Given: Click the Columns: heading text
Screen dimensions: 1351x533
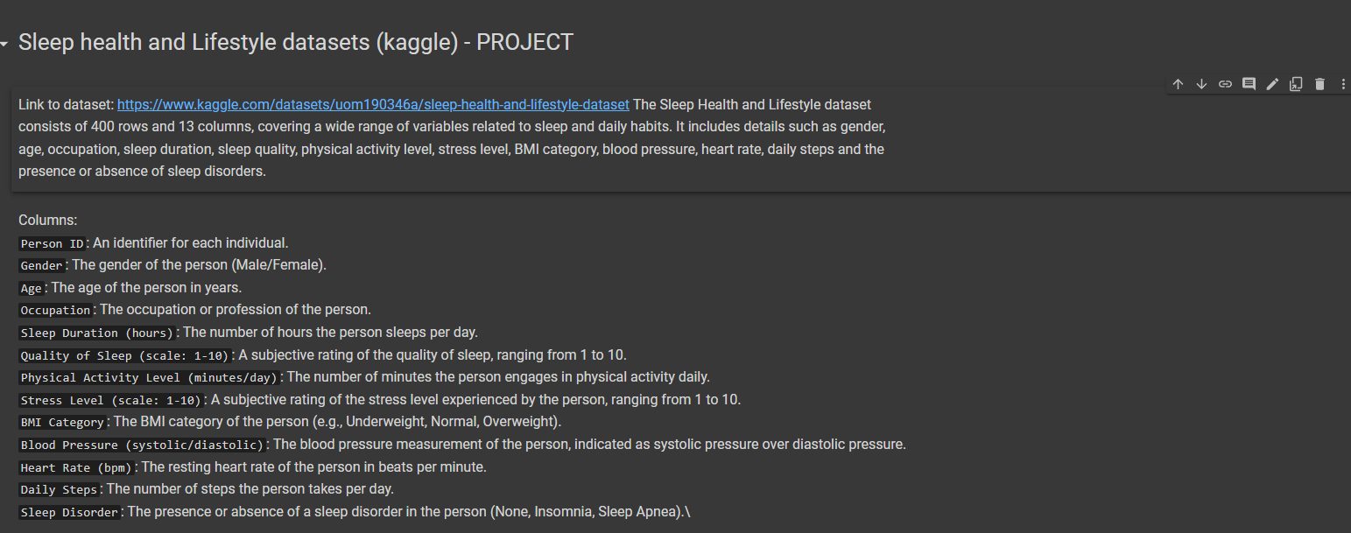Looking at the screenshot, I should [47, 220].
